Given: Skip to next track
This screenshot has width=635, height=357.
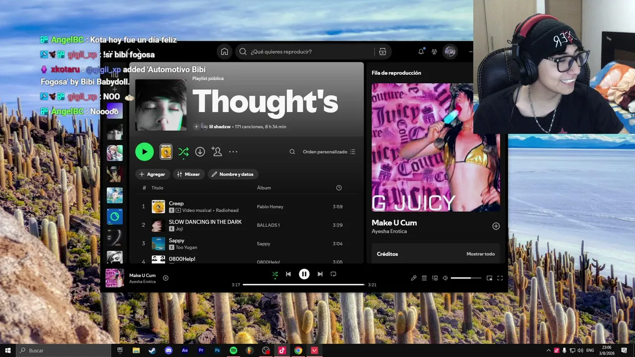Looking at the screenshot, I should (320, 274).
